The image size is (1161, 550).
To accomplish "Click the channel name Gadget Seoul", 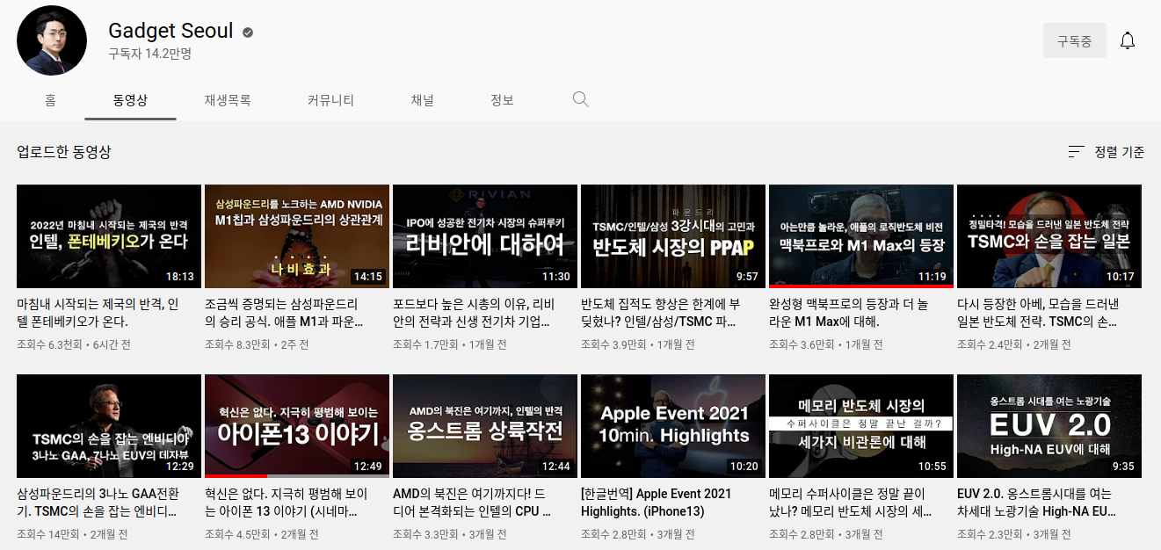I will [x=171, y=31].
